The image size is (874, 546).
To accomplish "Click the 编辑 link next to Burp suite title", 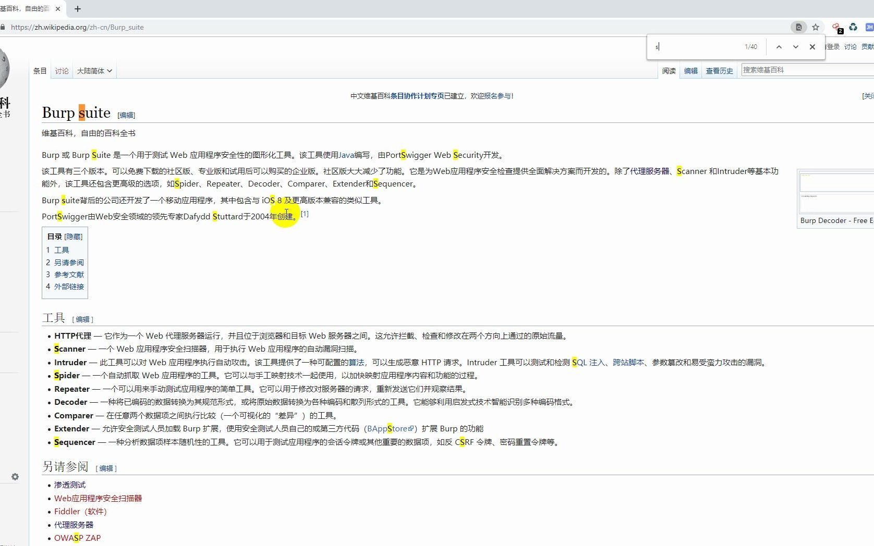I will click(x=126, y=115).
